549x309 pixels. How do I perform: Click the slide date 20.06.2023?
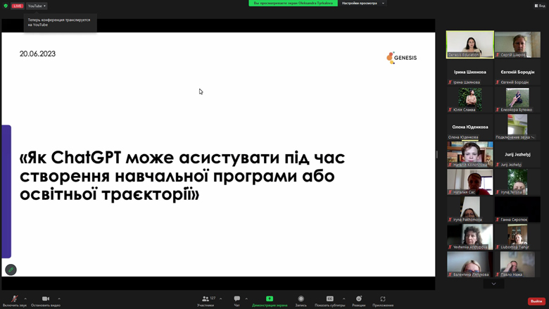click(37, 54)
